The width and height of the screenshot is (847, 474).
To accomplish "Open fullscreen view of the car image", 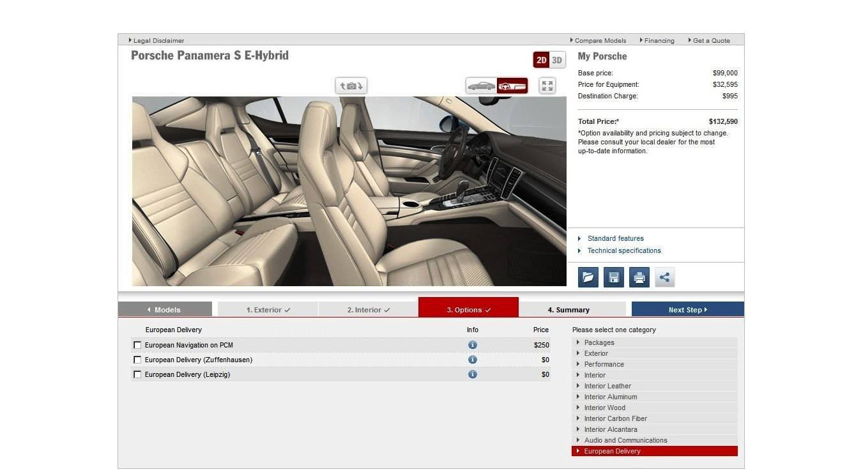I will tap(547, 86).
